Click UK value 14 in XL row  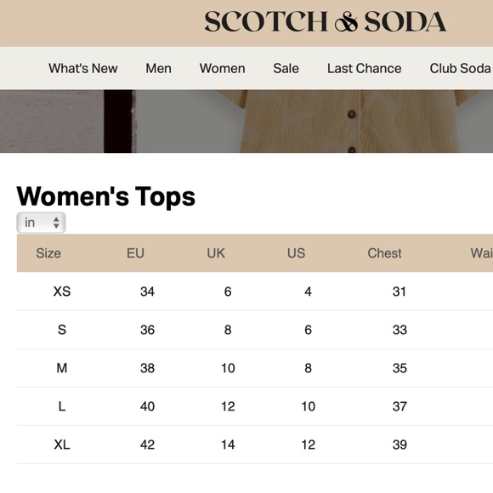pyautogui.click(x=228, y=445)
